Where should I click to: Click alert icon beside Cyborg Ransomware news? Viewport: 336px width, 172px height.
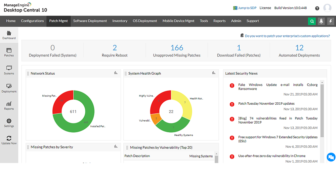(x=232, y=85)
